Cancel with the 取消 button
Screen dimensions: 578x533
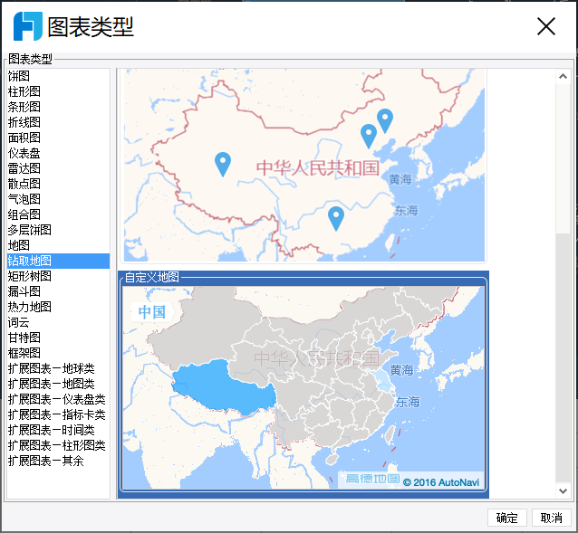click(x=552, y=518)
